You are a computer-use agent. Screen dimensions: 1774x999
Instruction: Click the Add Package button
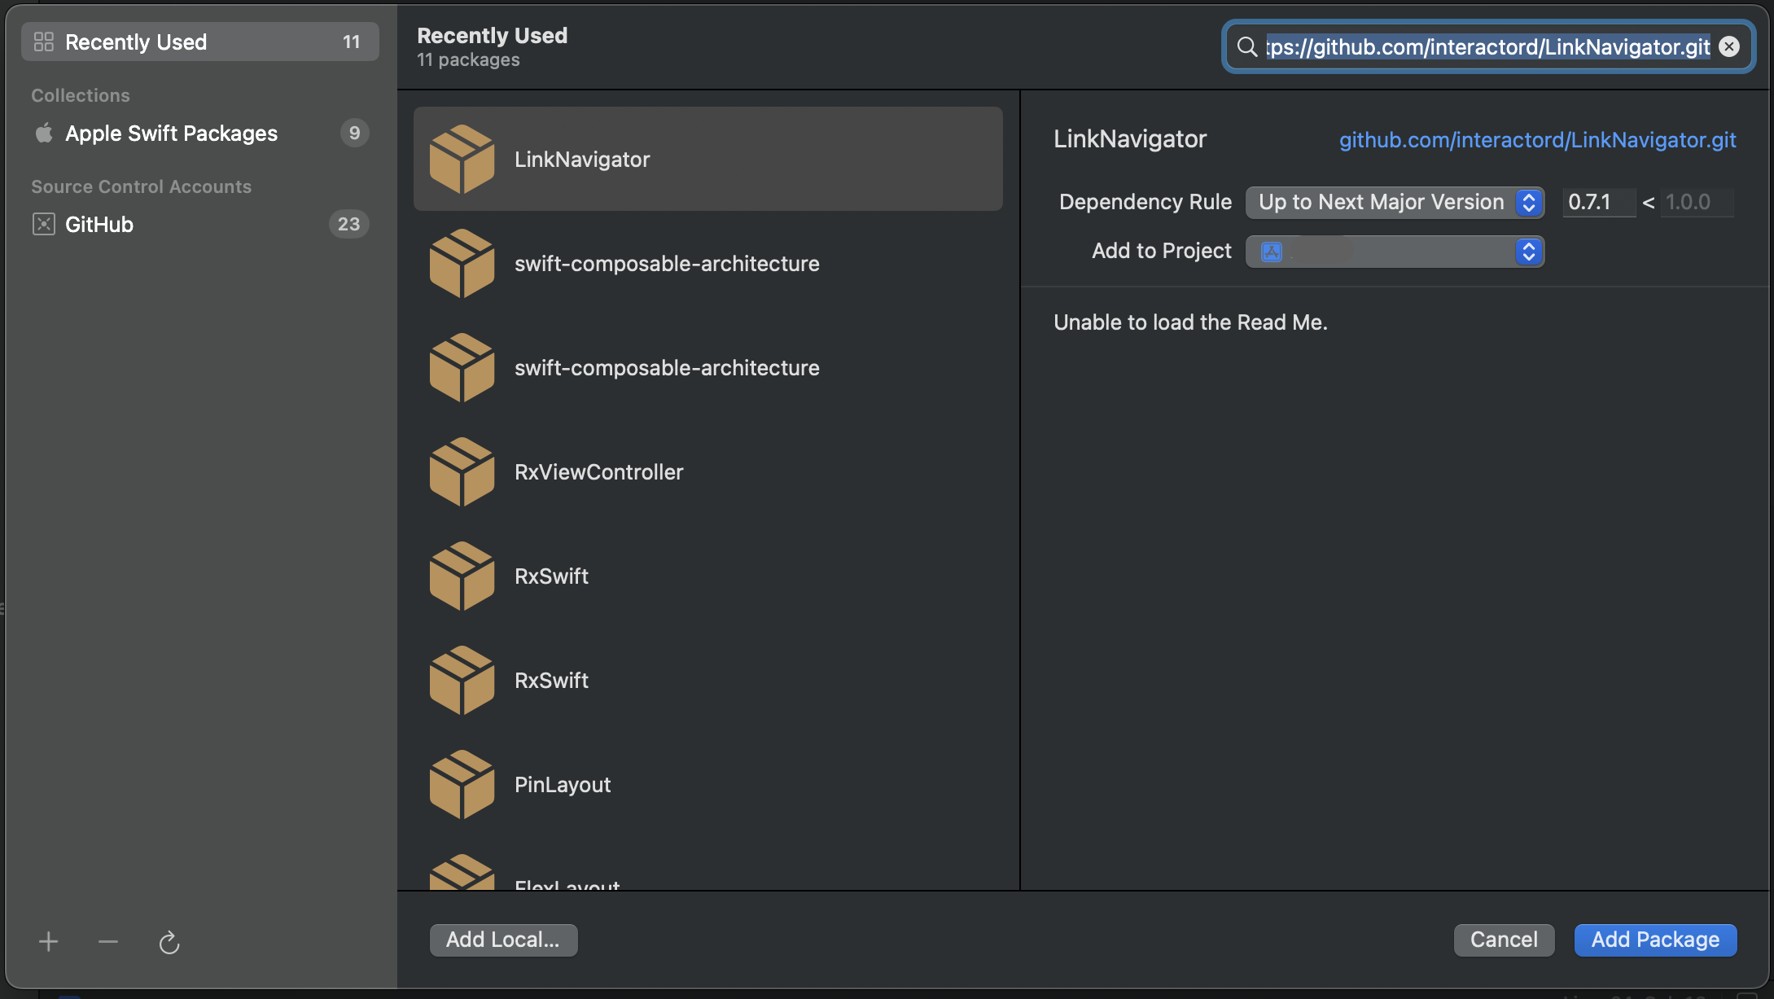pos(1655,940)
